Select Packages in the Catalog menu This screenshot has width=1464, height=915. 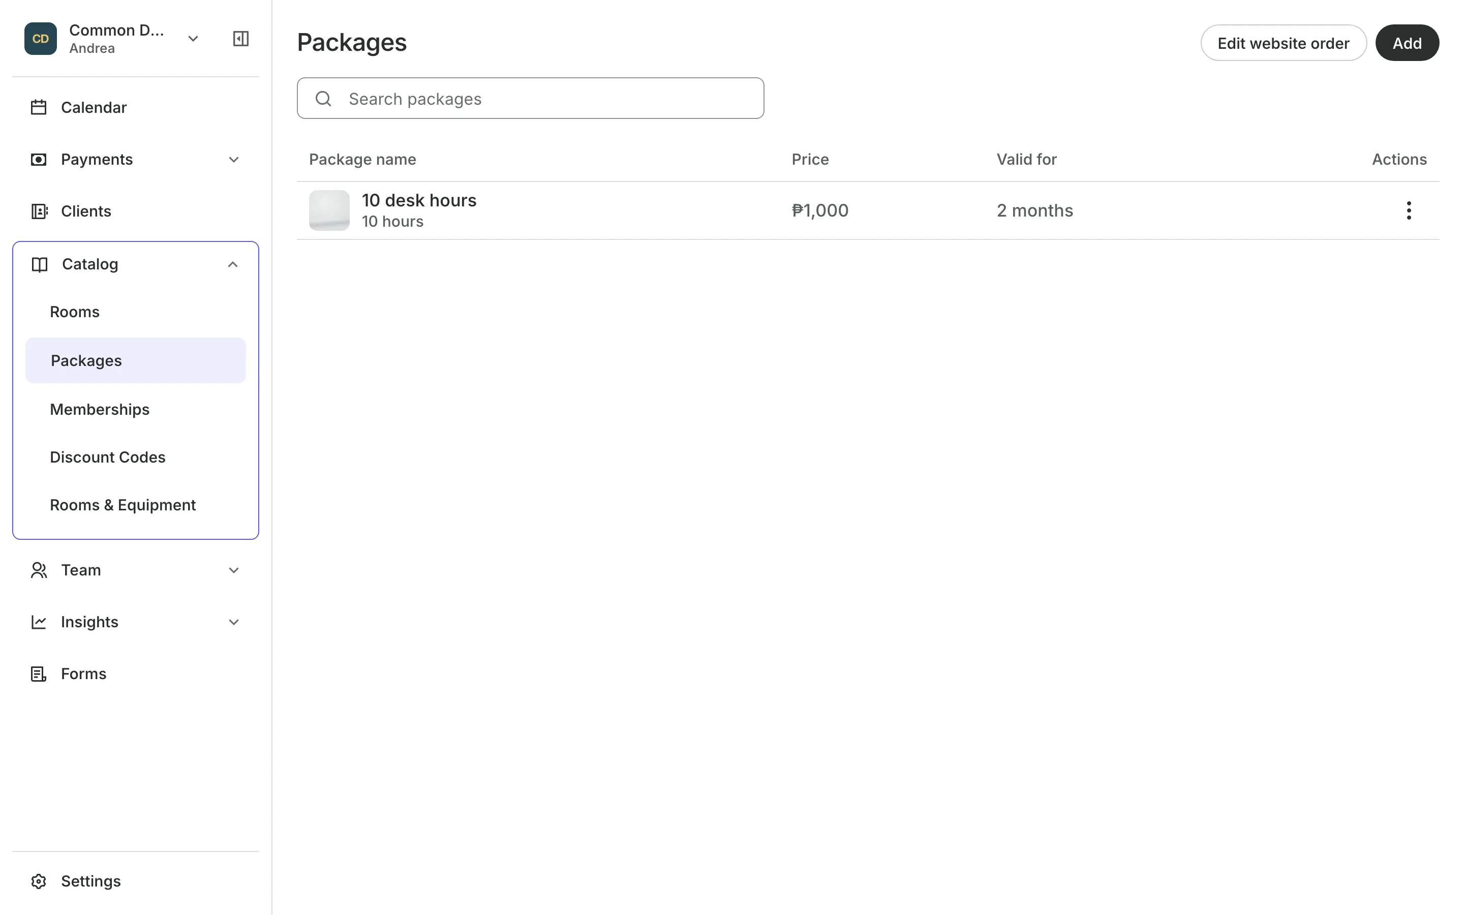(x=136, y=361)
